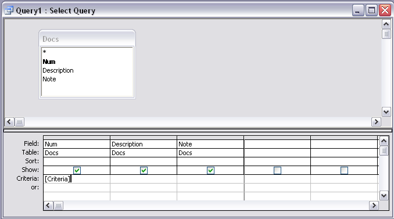Select the asterisk entry in Docs field list
This screenshot has width=394, height=219.
tap(45, 52)
